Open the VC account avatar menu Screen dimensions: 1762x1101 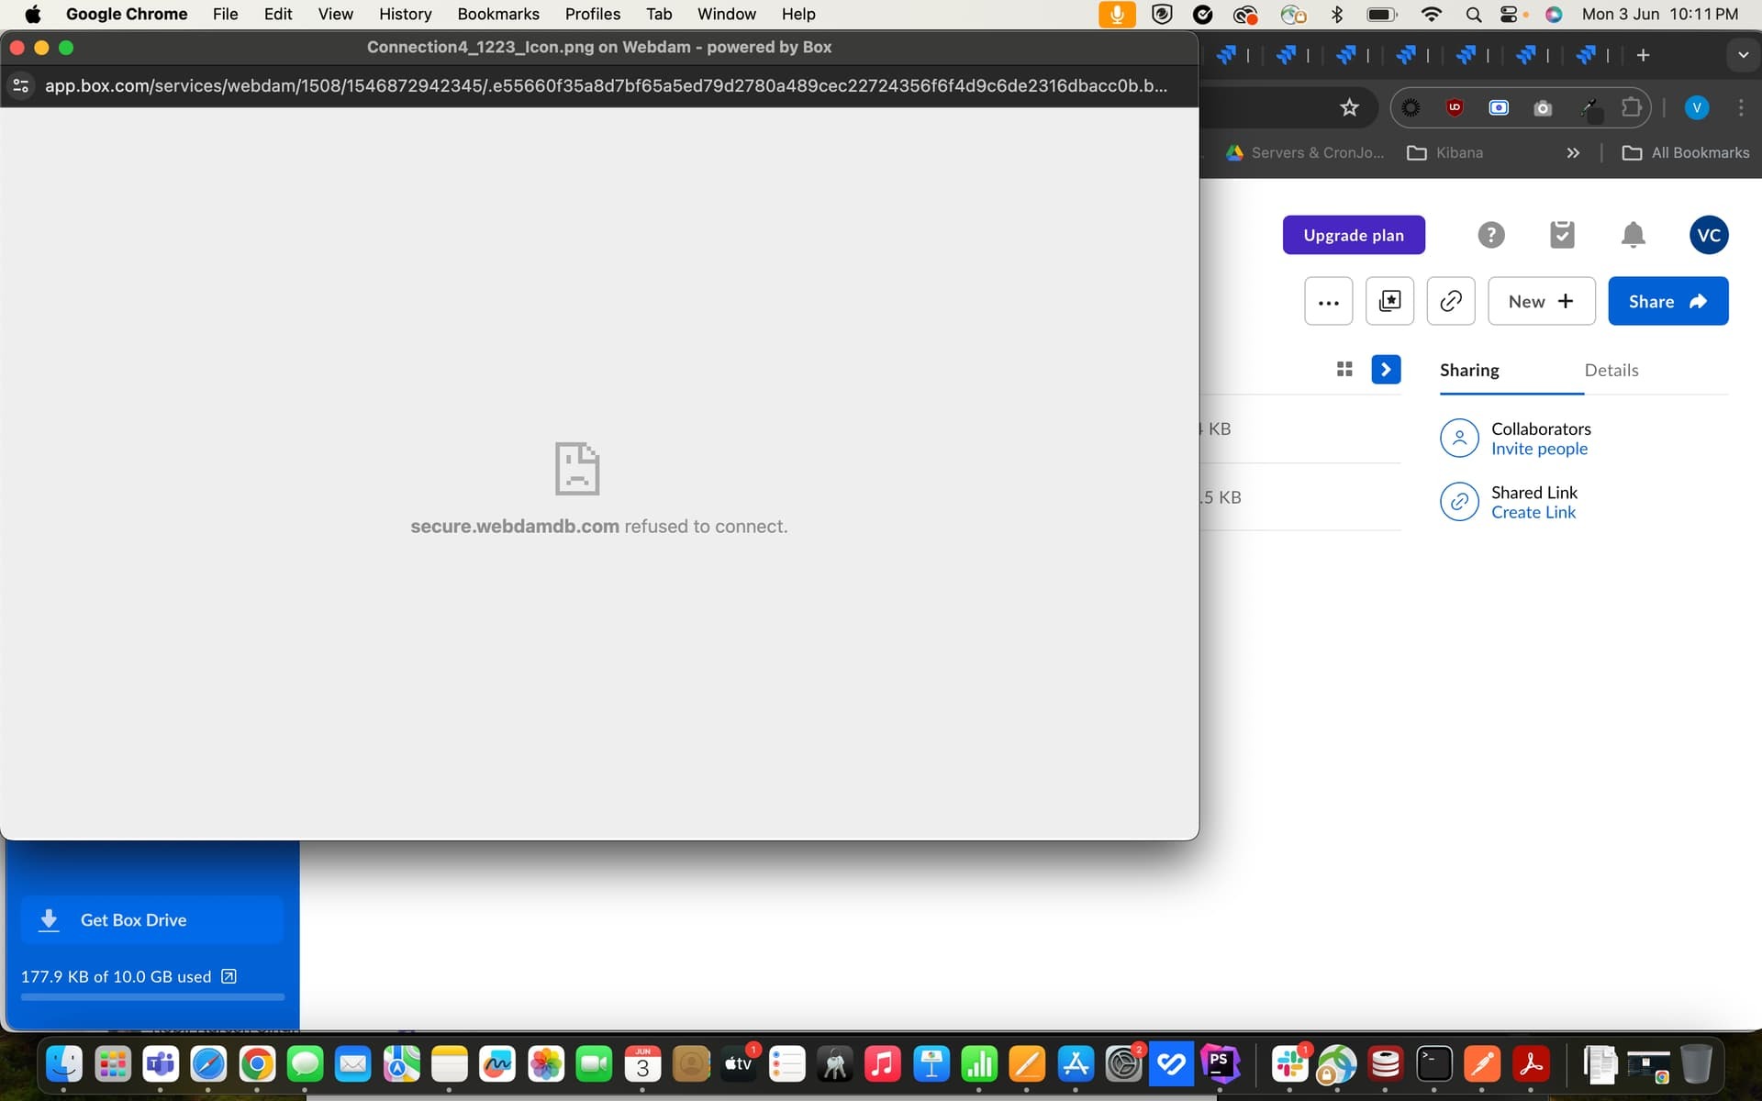(x=1709, y=235)
